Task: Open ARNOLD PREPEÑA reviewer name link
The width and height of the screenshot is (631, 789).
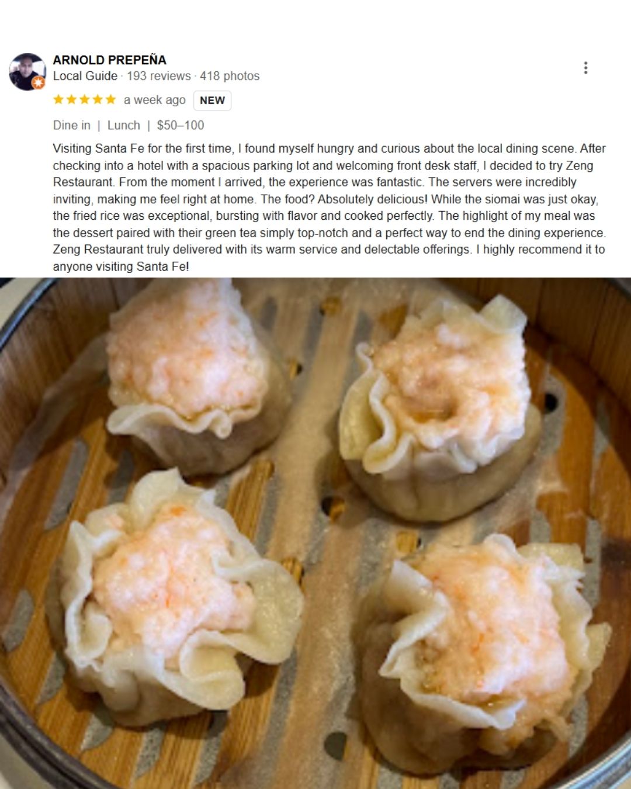Action: (x=110, y=60)
